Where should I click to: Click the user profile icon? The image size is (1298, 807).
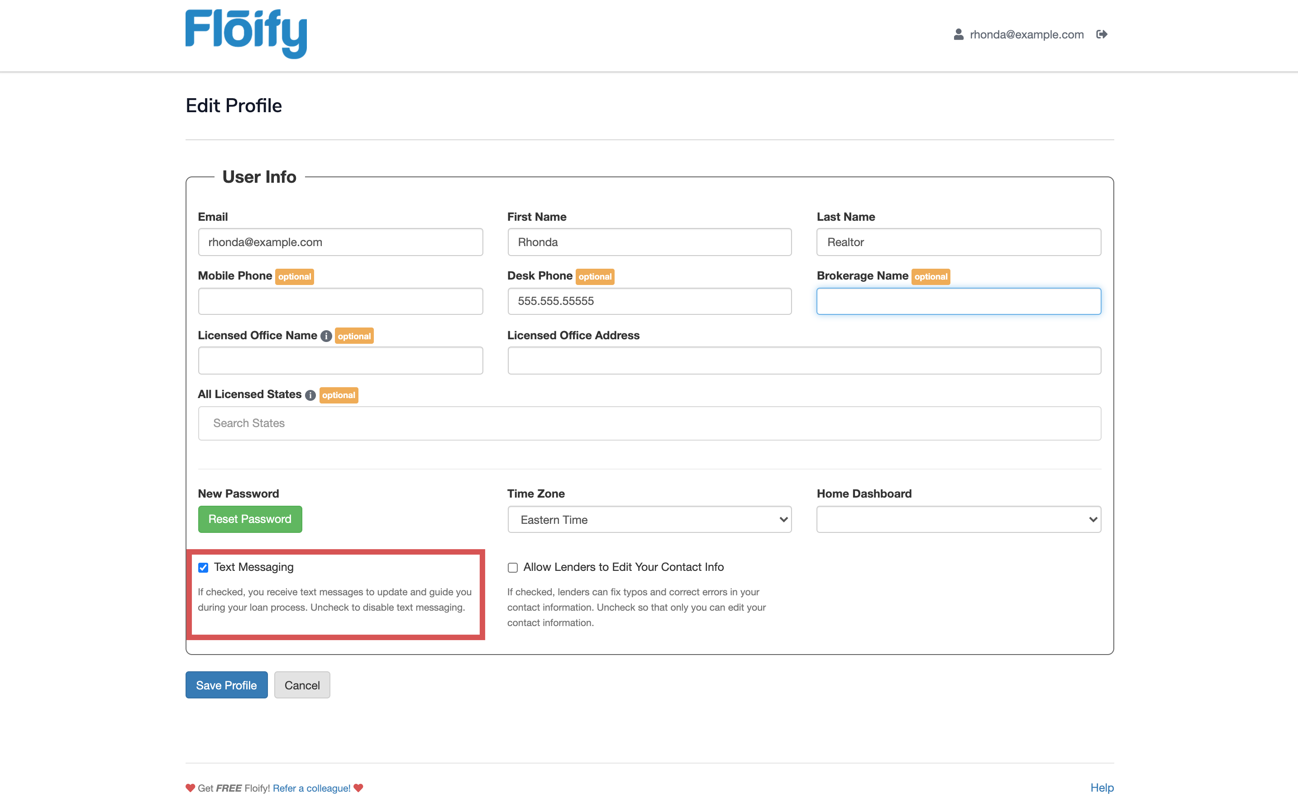point(959,34)
